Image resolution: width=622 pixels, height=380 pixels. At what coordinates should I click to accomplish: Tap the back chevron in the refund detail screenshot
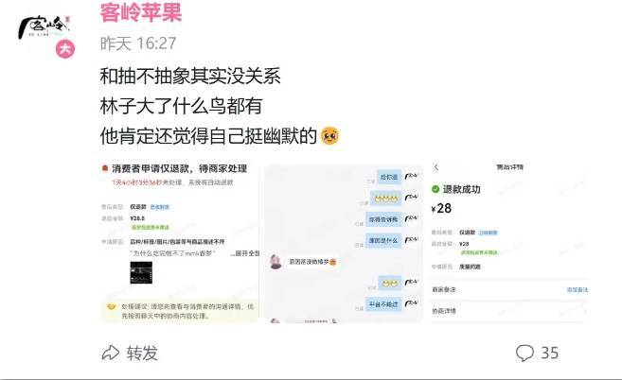[436, 167]
